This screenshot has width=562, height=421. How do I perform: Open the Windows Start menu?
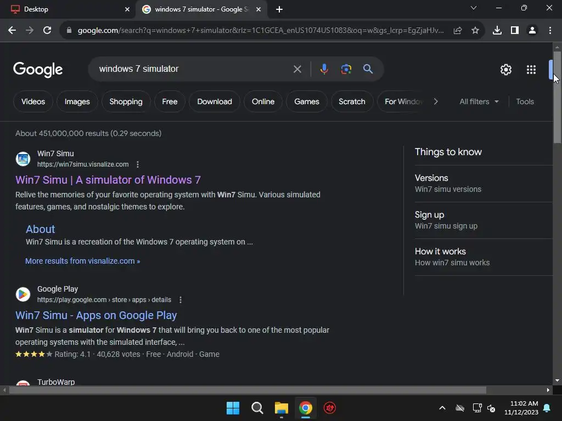[x=233, y=408]
